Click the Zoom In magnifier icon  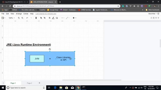tap(19, 18)
